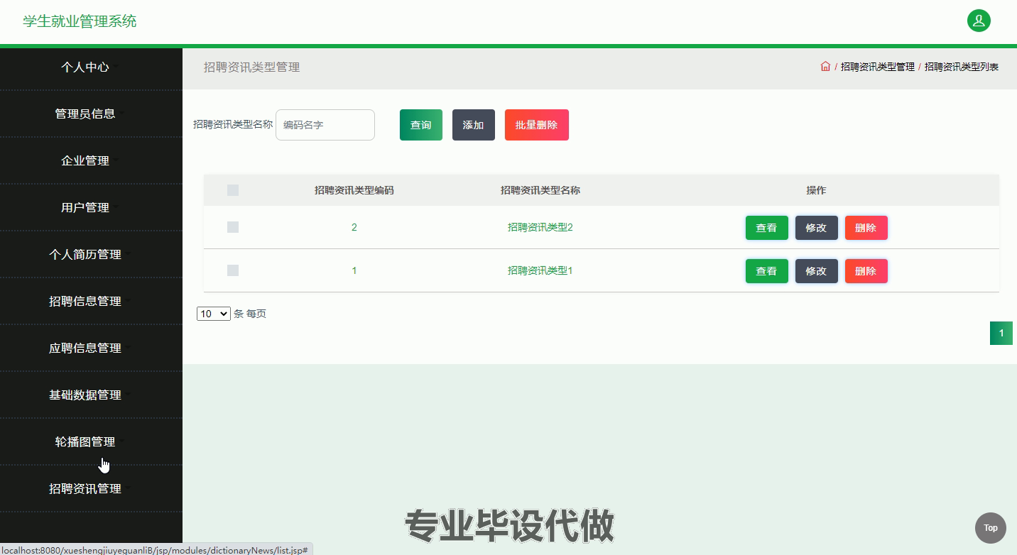
Task: Click the 操作 column header
Action: [817, 190]
